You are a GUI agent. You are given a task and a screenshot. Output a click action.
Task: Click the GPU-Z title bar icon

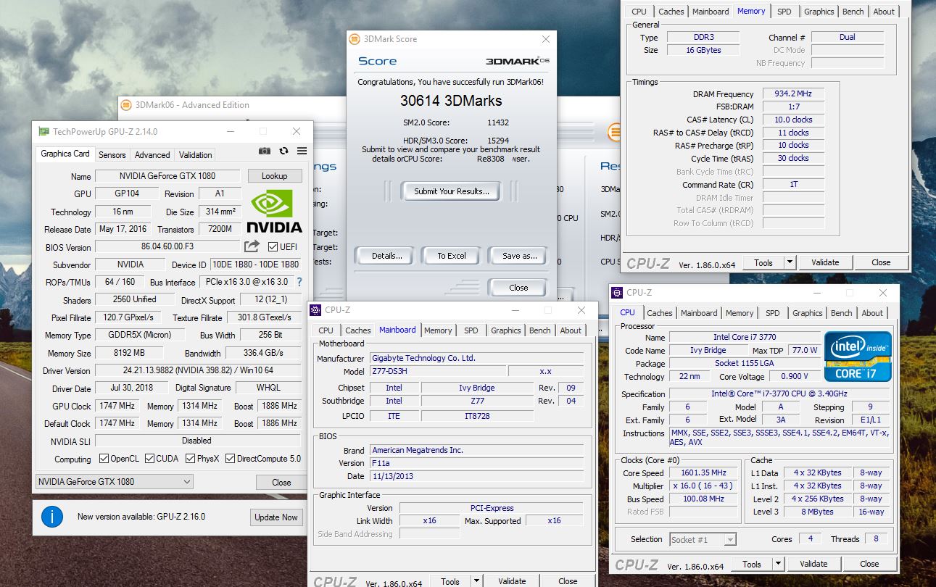tap(44, 131)
